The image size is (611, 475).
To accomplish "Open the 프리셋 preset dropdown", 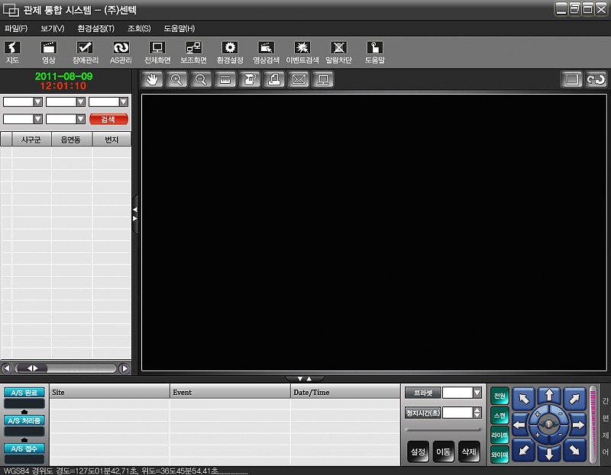I will click(x=477, y=393).
